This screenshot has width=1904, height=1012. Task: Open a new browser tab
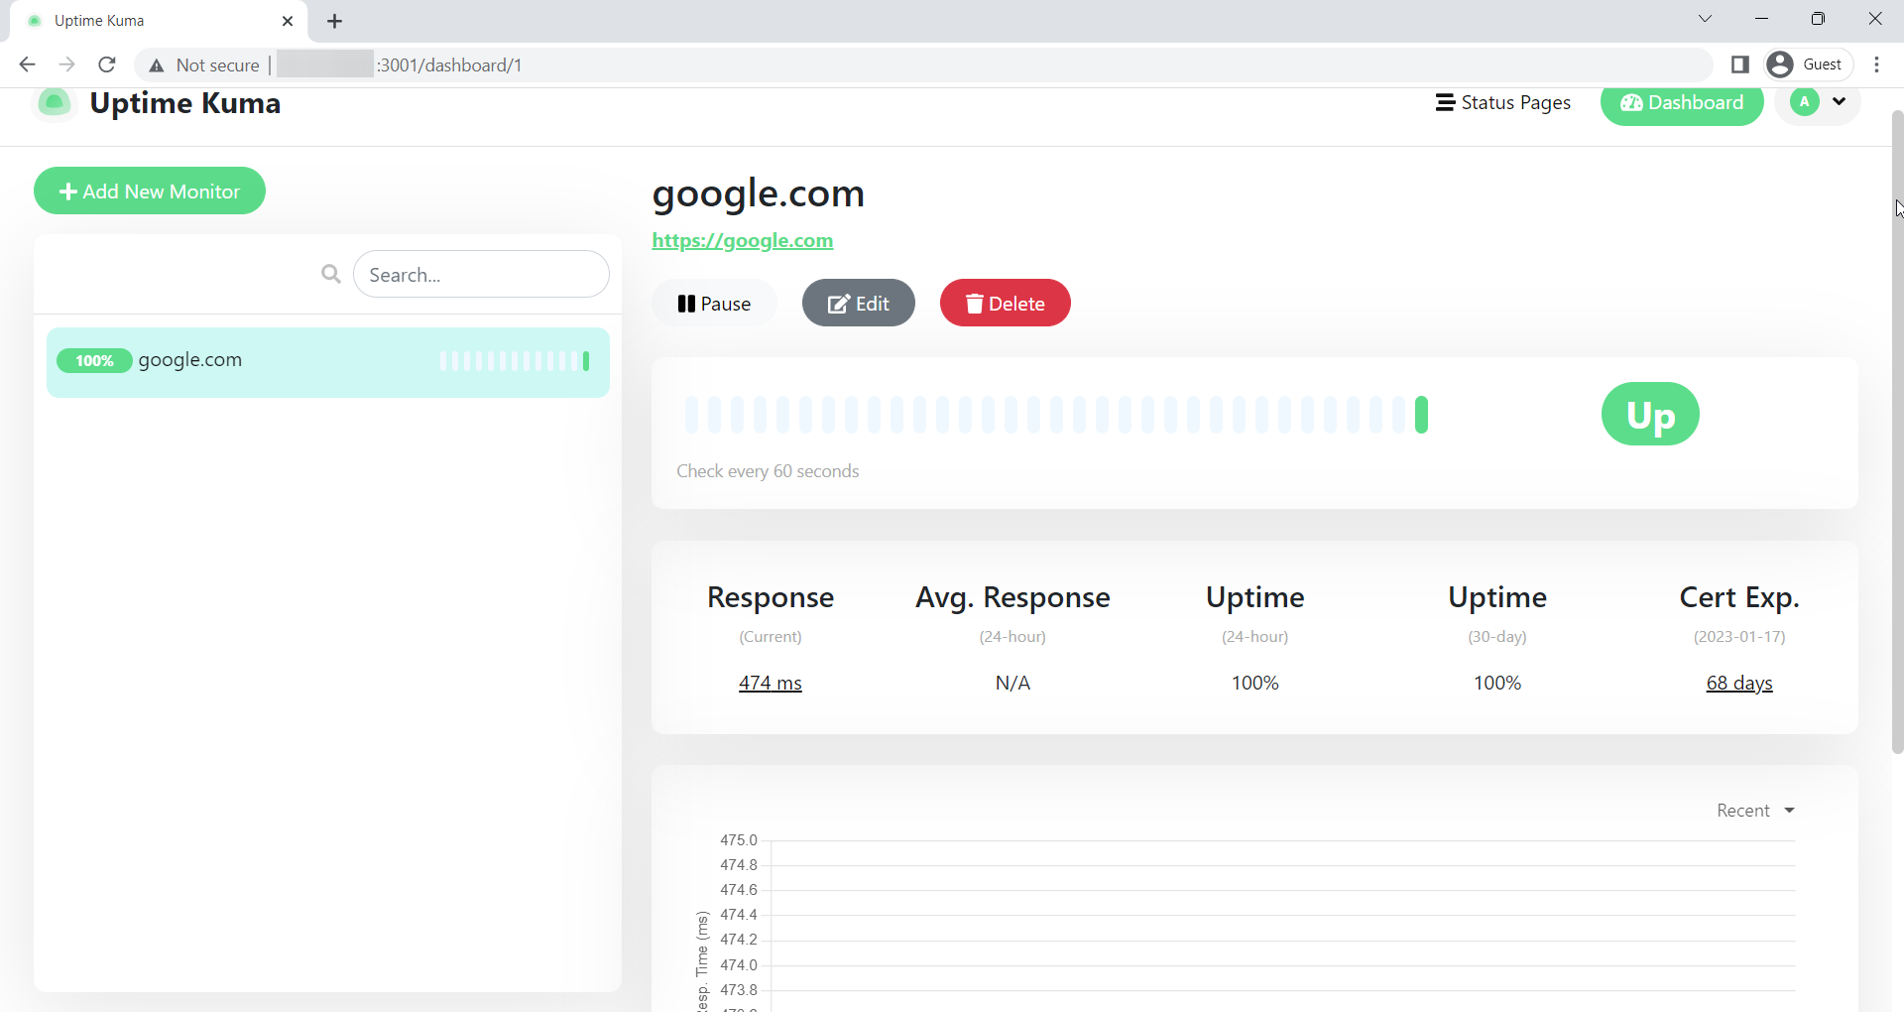335,21
